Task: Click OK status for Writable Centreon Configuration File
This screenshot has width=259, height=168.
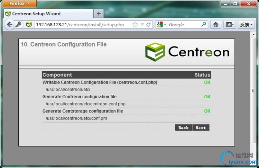Action: pos(207,82)
